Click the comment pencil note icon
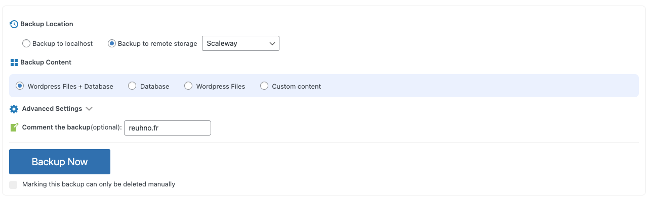Viewport: 651px width, 198px height. pos(14,127)
